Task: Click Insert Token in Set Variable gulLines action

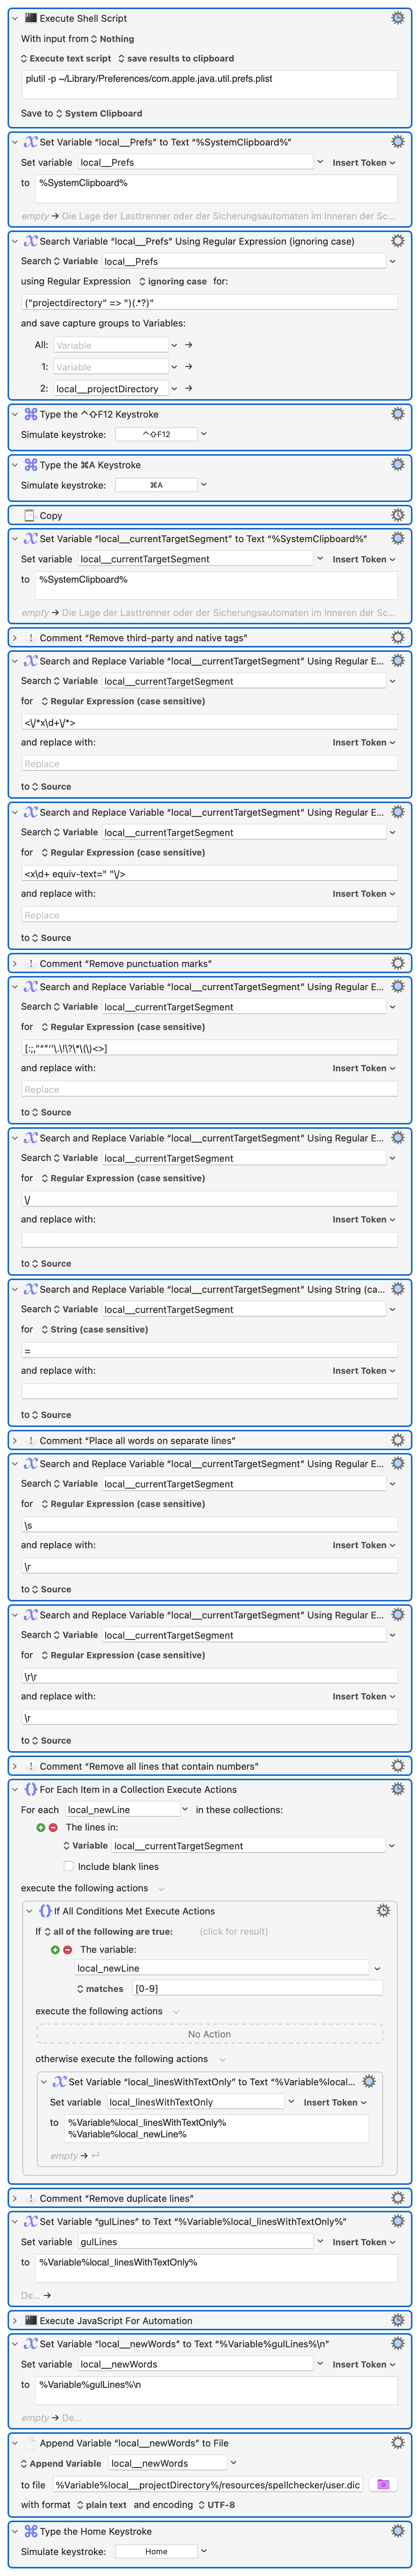Action: [363, 2242]
